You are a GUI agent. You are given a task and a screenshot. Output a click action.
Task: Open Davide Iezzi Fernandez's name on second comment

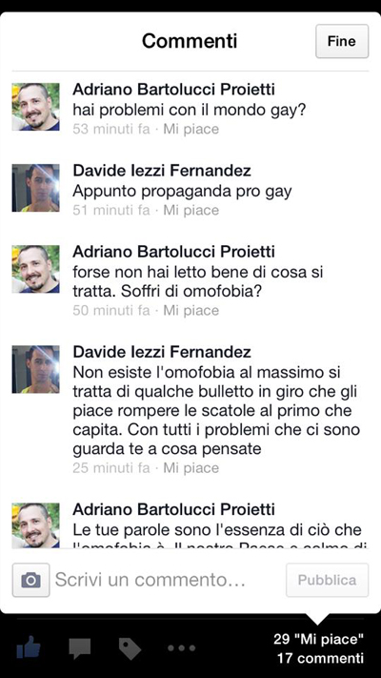pyautogui.click(x=162, y=171)
